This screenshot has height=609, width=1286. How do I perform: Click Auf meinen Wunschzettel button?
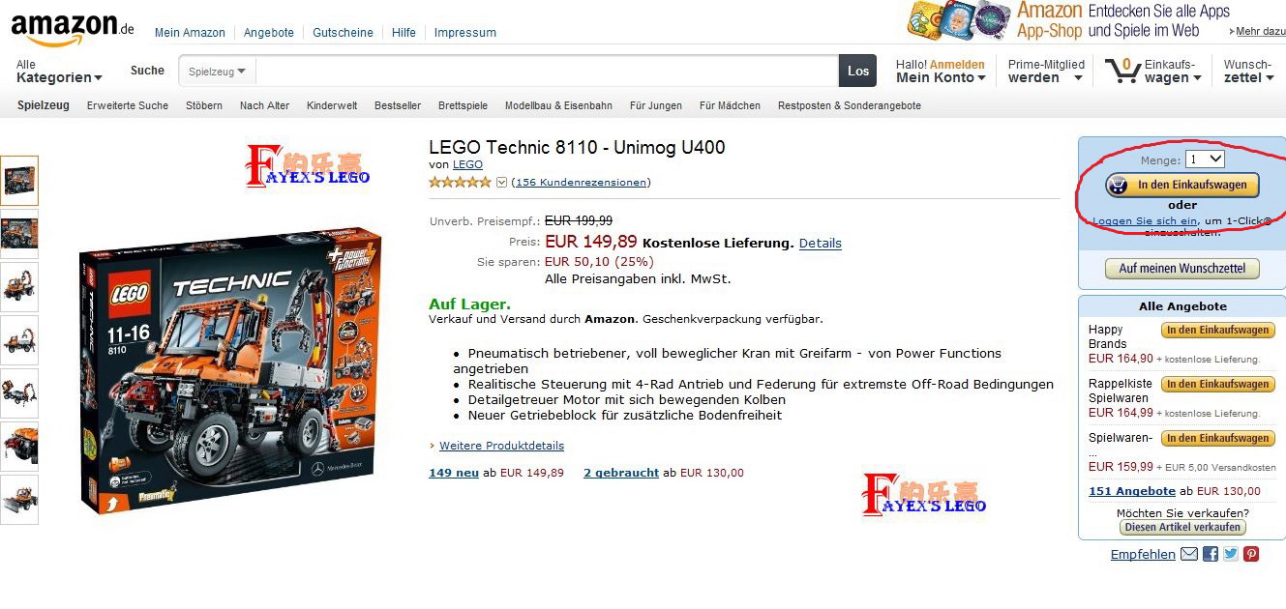click(1181, 268)
